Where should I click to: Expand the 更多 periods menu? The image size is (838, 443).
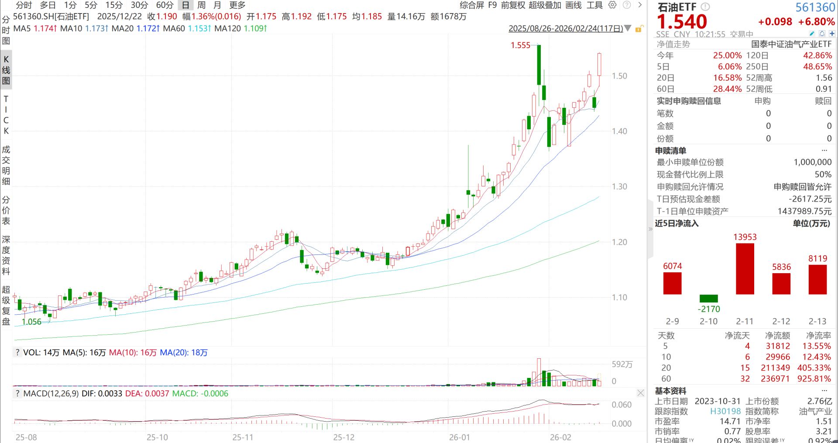[x=237, y=5]
